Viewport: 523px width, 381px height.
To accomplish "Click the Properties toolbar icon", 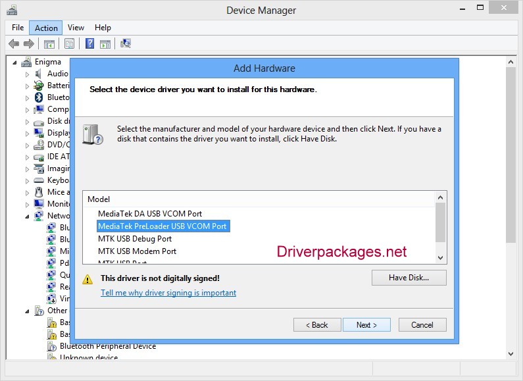I will click(69, 43).
